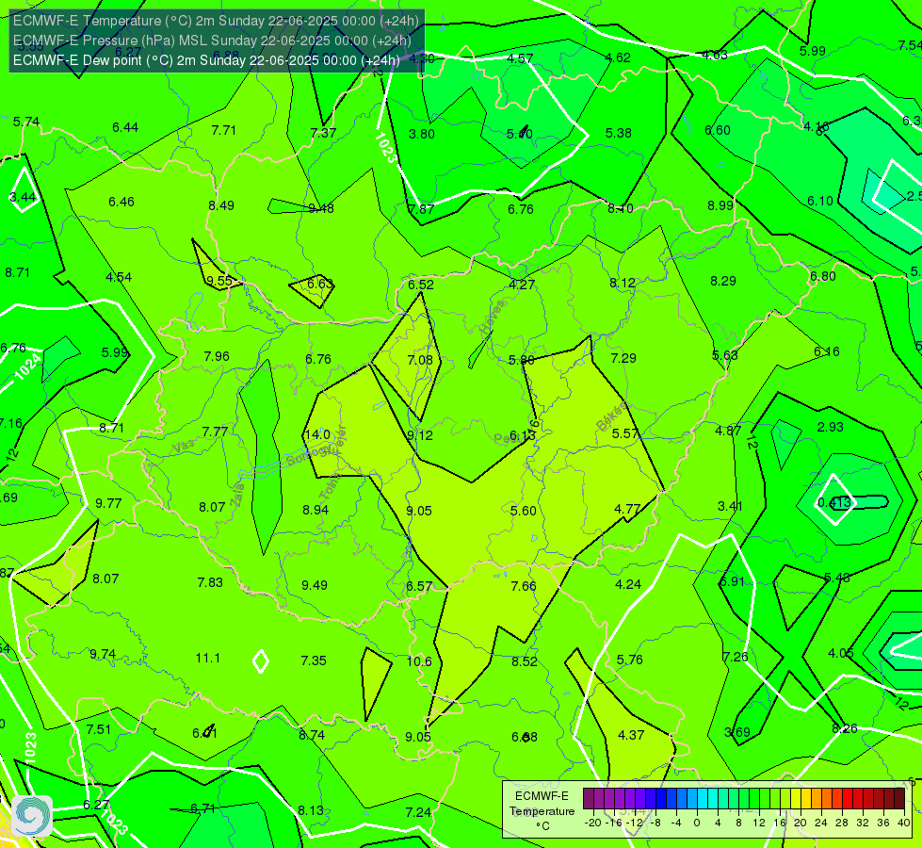
Task: Click the dew point value 4.37
Action: tap(631, 735)
